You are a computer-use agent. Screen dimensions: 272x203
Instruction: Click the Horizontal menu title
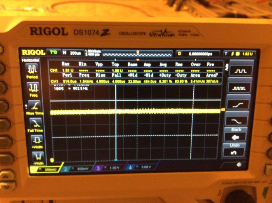coord(30,60)
